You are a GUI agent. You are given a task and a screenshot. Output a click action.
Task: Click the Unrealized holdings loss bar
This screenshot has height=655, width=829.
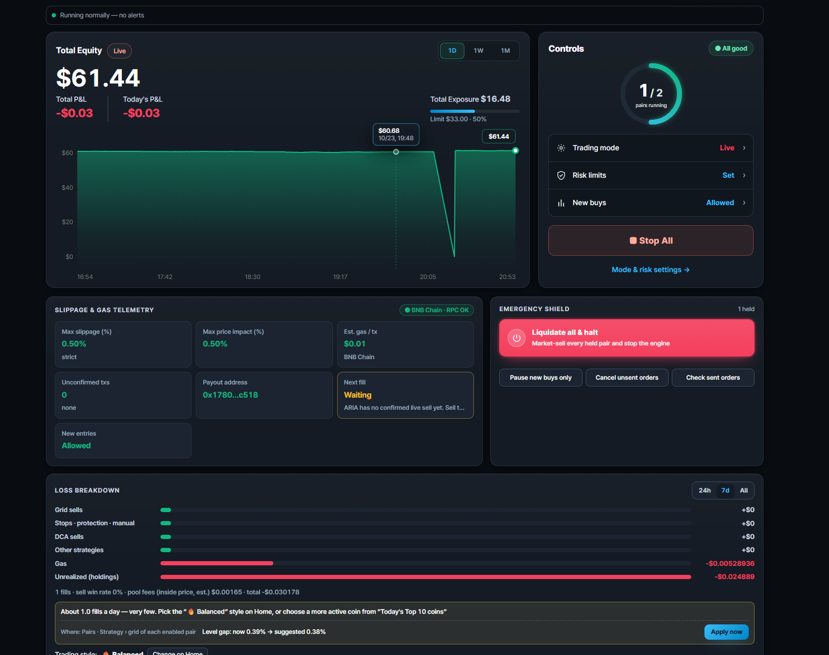click(x=426, y=577)
